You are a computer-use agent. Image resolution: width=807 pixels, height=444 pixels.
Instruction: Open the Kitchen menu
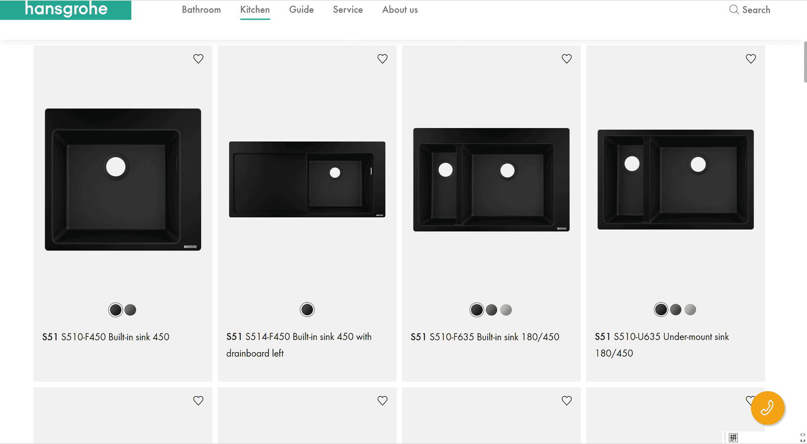255,10
